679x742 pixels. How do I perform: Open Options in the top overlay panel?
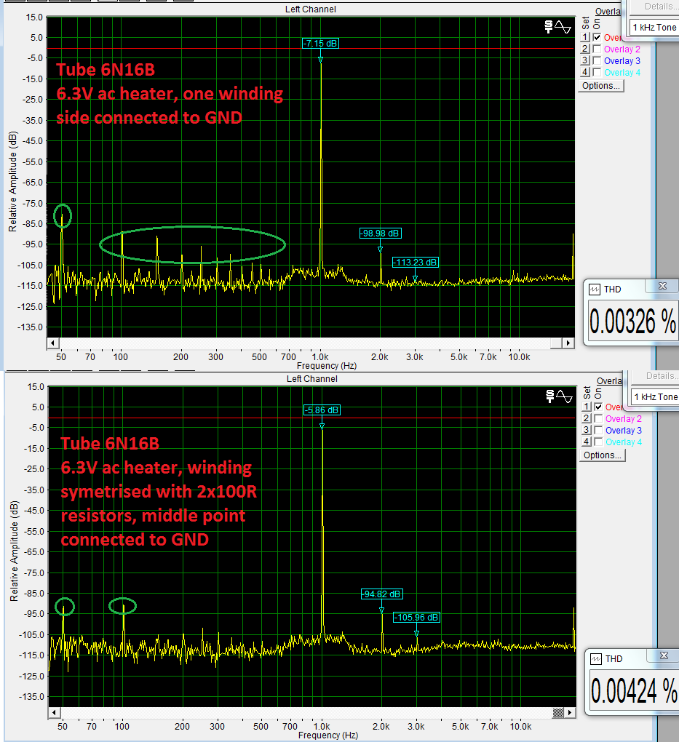[x=601, y=86]
